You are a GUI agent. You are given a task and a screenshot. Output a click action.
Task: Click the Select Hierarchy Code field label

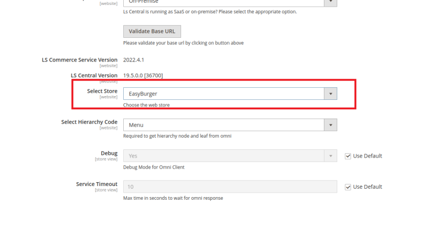[x=89, y=122]
